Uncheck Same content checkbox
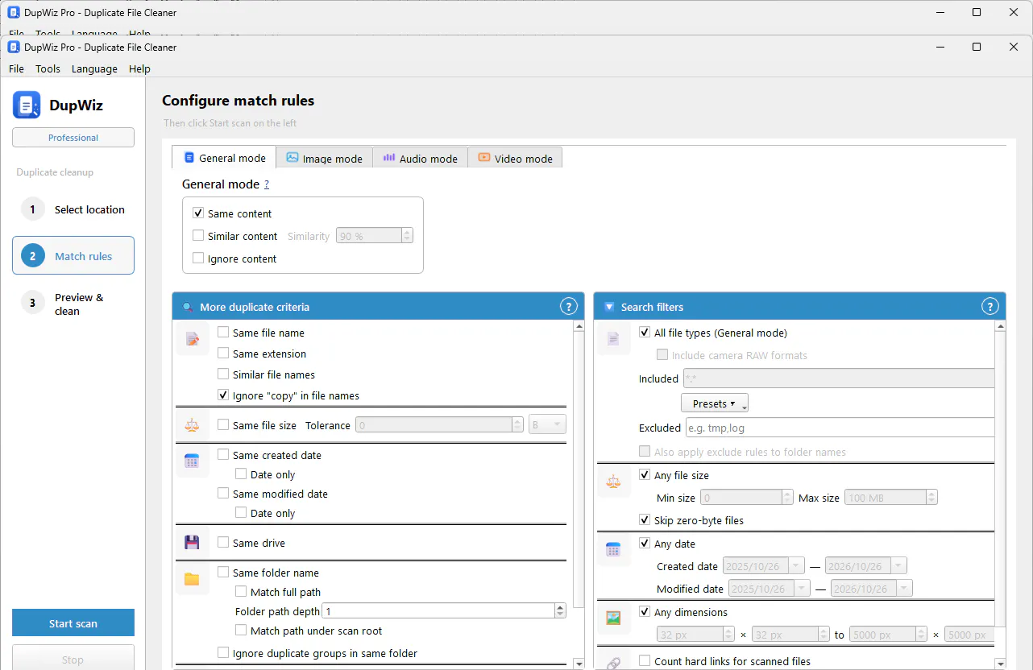1033x670 pixels. (x=198, y=213)
